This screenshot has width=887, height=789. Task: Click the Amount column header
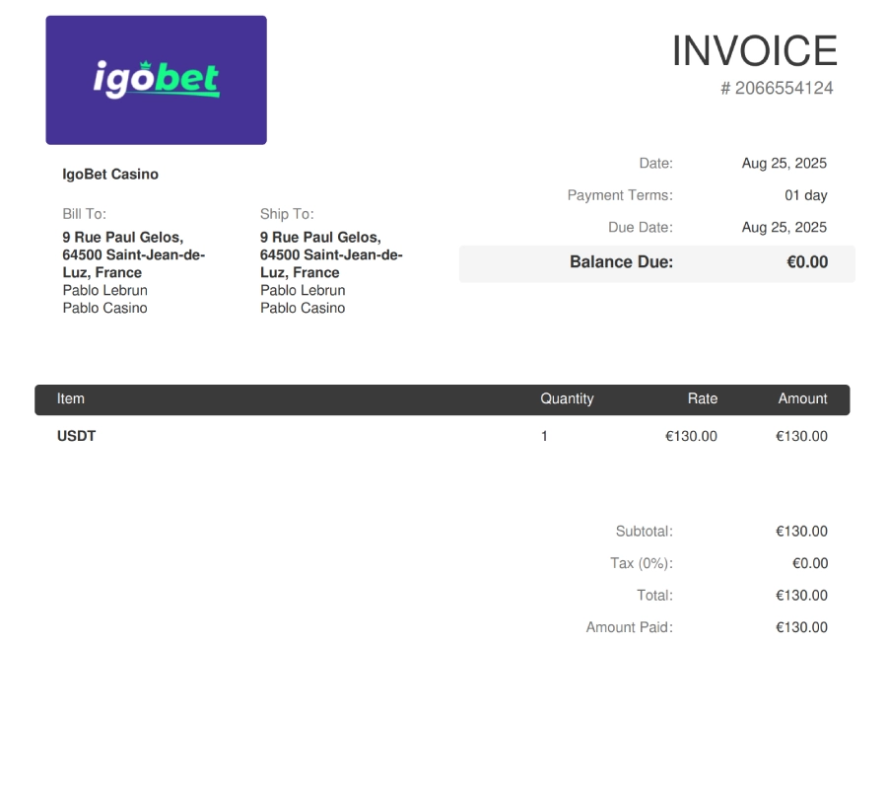click(x=802, y=399)
